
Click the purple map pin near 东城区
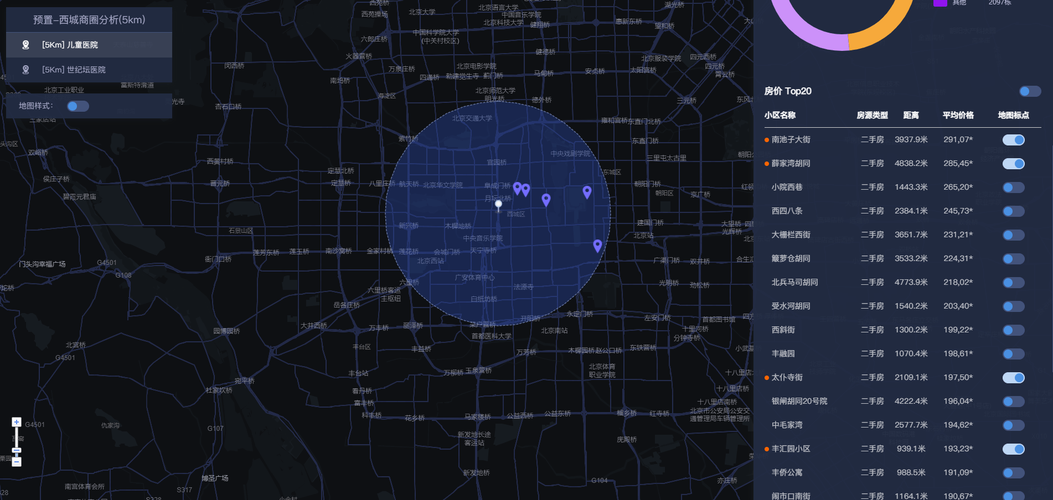587,192
